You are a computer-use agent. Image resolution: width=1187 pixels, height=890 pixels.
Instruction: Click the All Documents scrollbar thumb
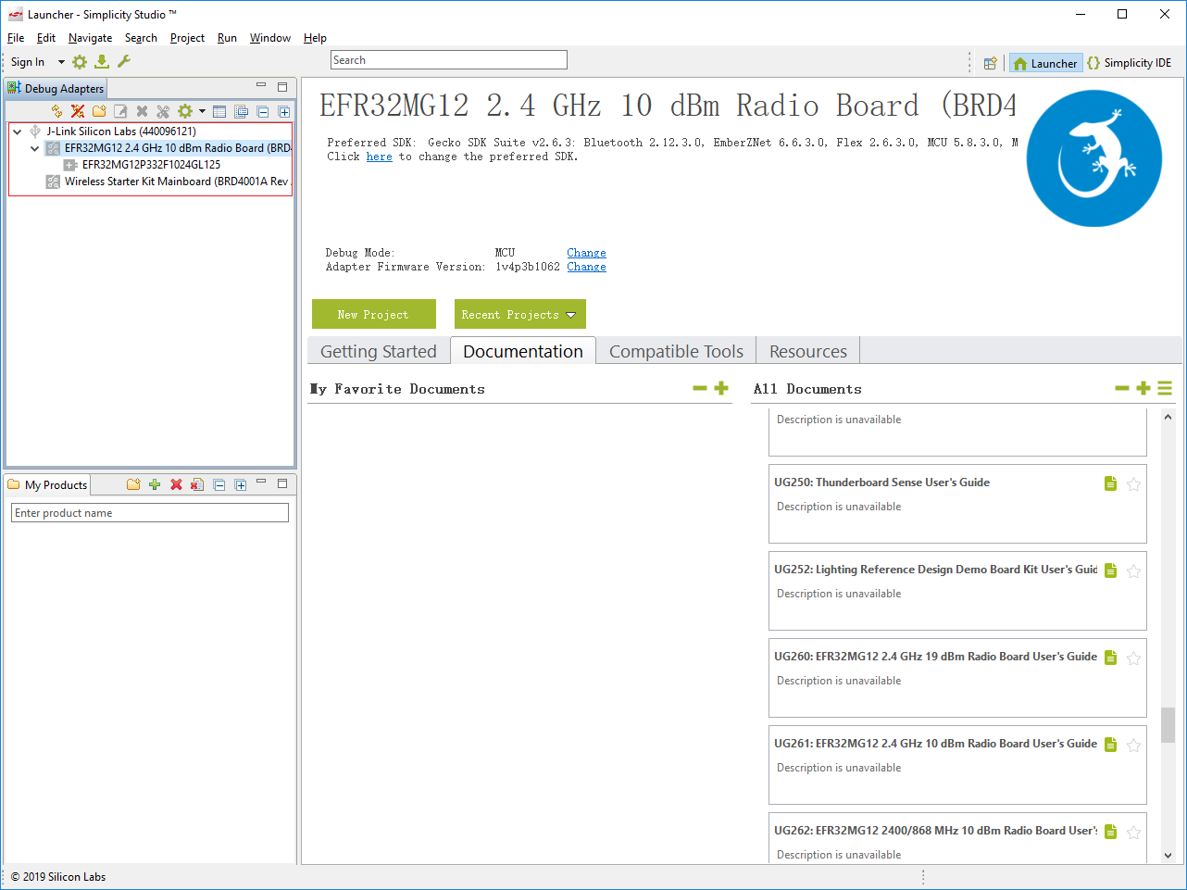1168,725
